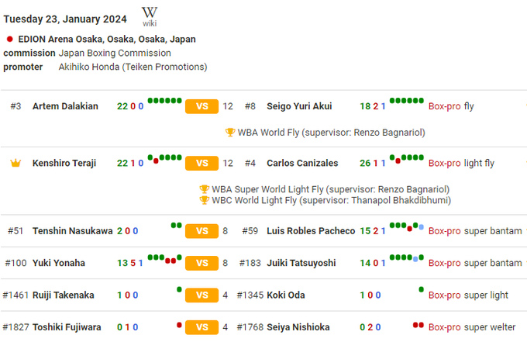Viewport: 527px width, 342px height.
Task: Click the trophy icon beside WBC World Light Fly
Action: pyautogui.click(x=205, y=200)
